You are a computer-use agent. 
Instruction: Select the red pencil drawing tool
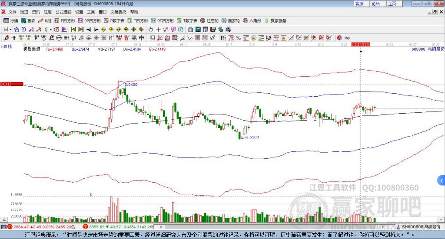coord(6,38)
